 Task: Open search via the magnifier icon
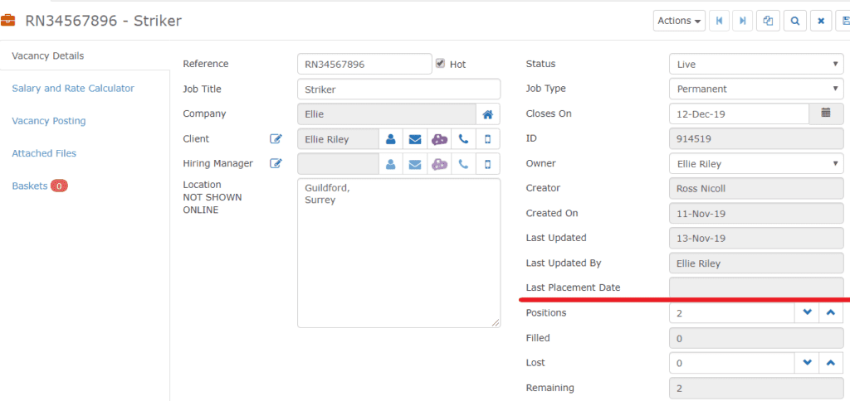point(794,21)
